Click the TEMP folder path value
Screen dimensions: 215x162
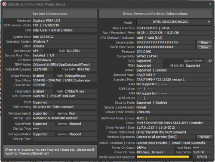(x=61, y=65)
